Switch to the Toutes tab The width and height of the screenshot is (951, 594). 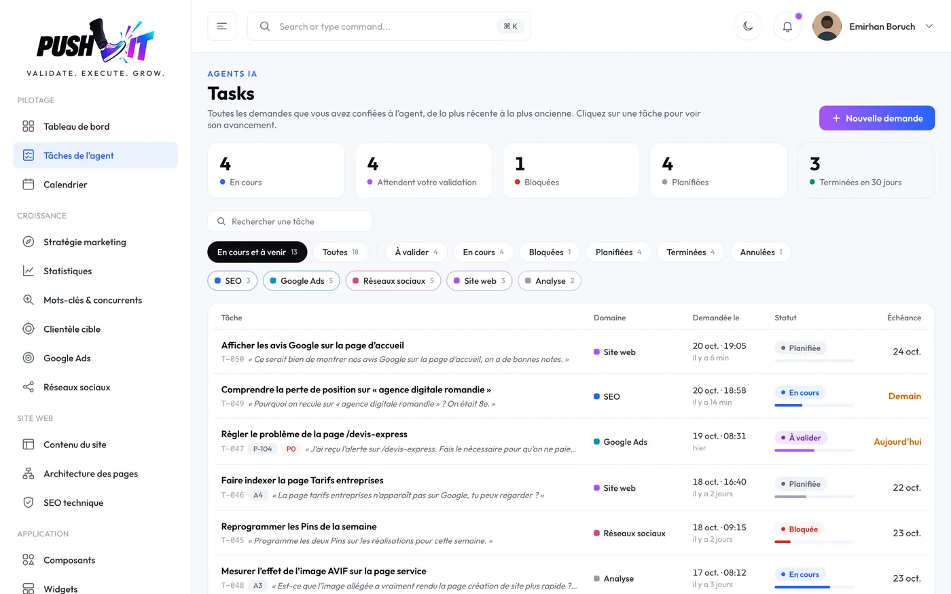(x=340, y=253)
